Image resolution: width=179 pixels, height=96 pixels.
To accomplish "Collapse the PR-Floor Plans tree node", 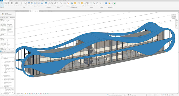I will pyautogui.click(x=3, y=87).
